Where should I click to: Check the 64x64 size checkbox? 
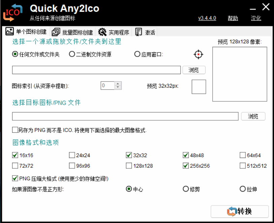coord(243,155)
